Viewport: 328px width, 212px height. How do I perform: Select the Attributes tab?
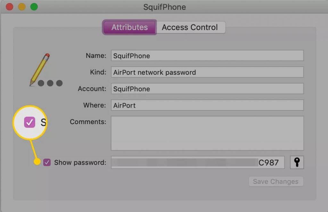[129, 27]
